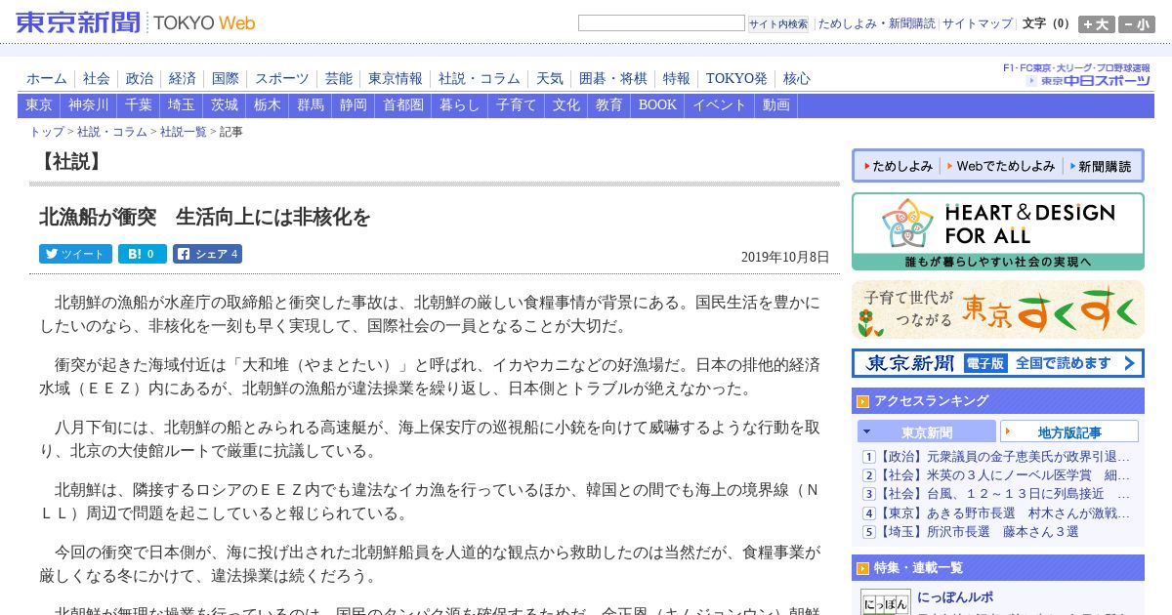The image size is (1172, 615).
Task: Select 暮らし in the submenu
Action: [x=460, y=105]
